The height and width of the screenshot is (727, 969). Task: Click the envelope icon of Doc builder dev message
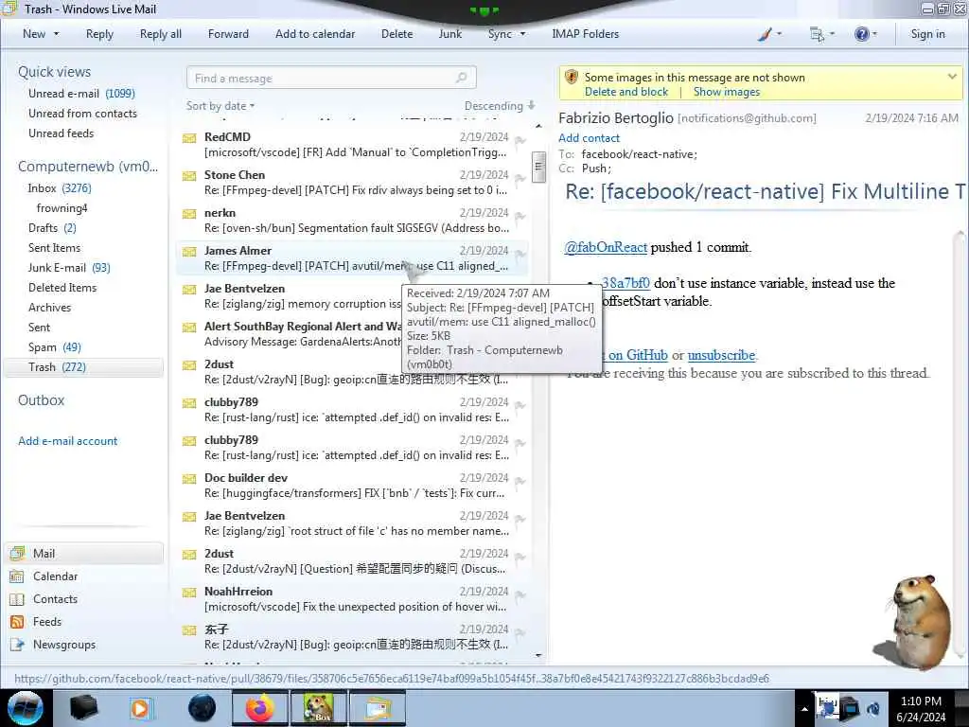189,479
